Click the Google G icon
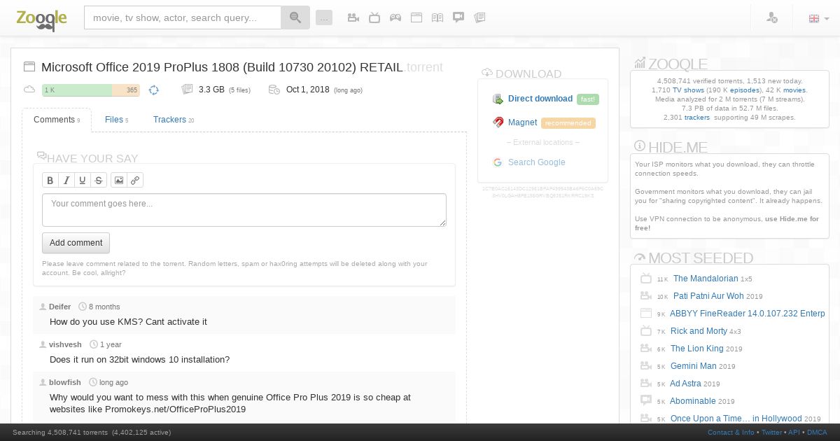The height and width of the screenshot is (441, 840). [498, 162]
